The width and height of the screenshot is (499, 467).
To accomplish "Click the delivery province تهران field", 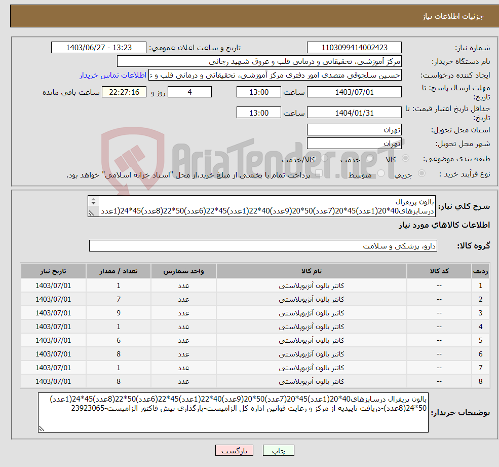I will click(354, 130).
